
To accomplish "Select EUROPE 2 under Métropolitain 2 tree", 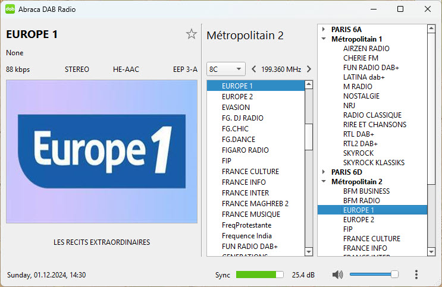I will [359, 220].
